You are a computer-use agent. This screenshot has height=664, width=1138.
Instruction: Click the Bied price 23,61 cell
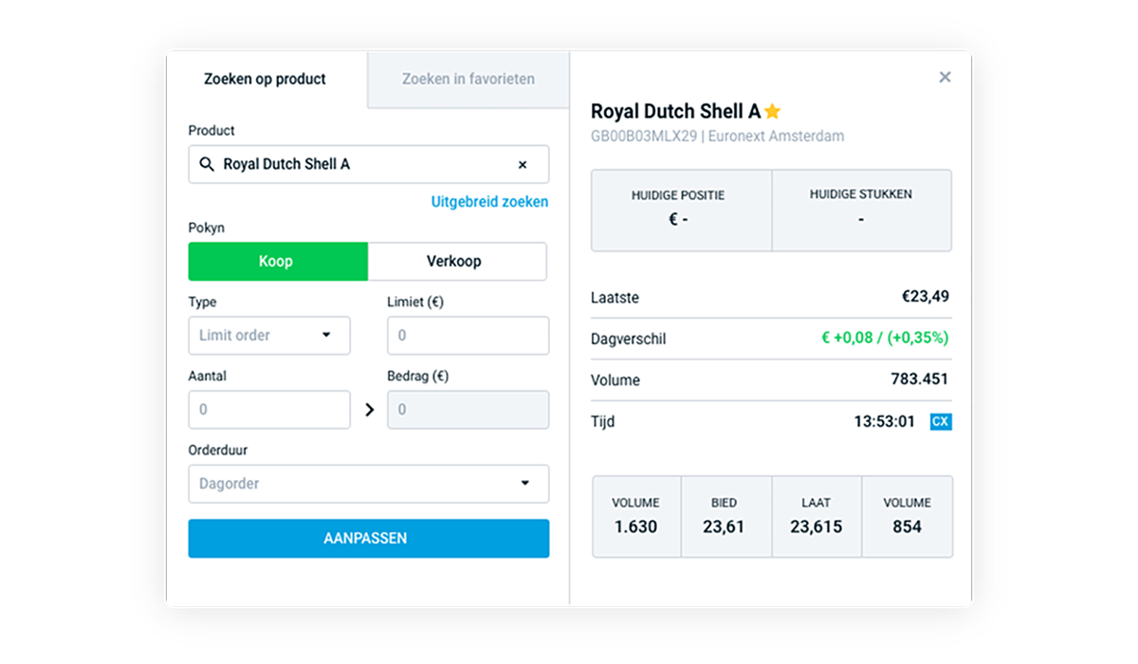tap(724, 517)
